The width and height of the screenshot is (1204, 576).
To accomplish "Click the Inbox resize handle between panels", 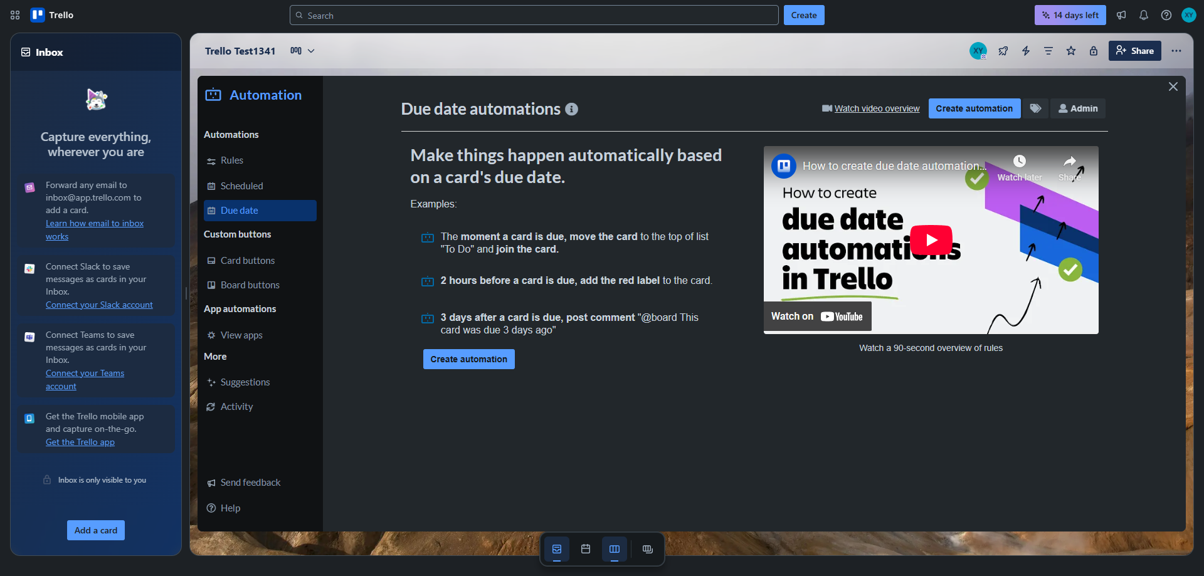I will click(x=186, y=293).
